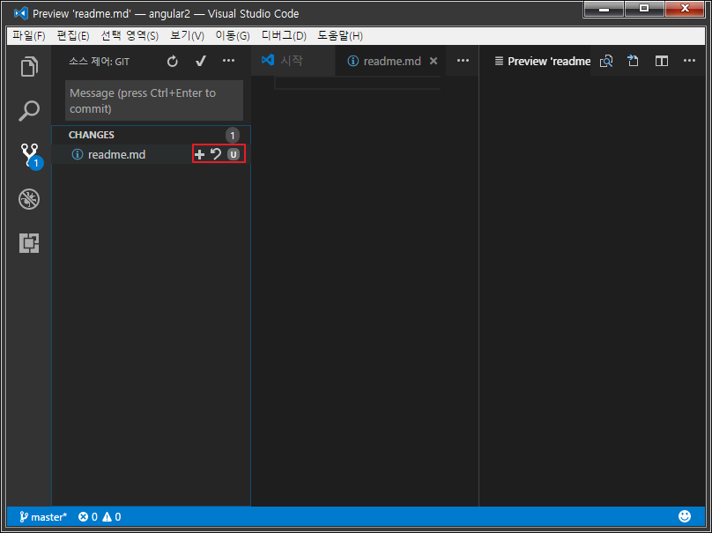Close the readme.md editor tab
This screenshot has width=712, height=533.
434,62
